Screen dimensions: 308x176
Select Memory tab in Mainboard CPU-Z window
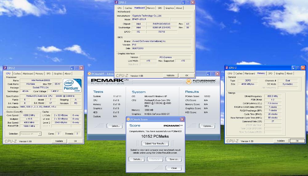tap(151, 8)
